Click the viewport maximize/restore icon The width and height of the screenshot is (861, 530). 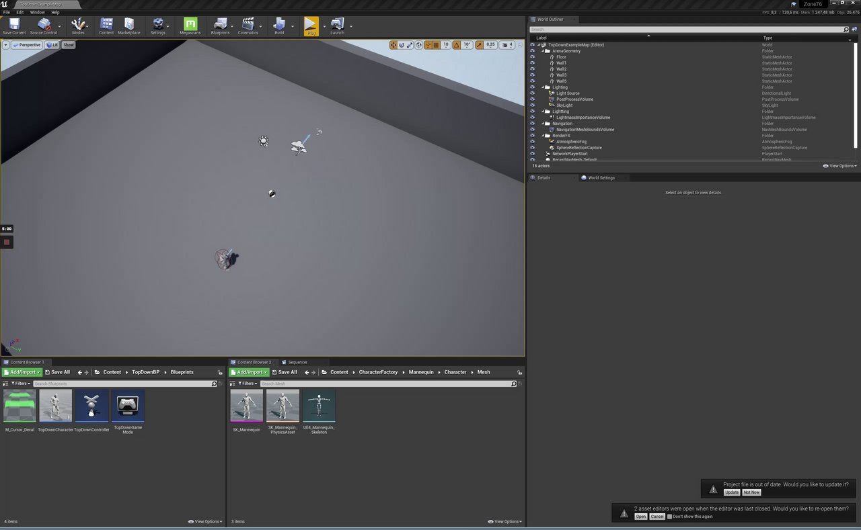pyautogui.click(x=520, y=45)
